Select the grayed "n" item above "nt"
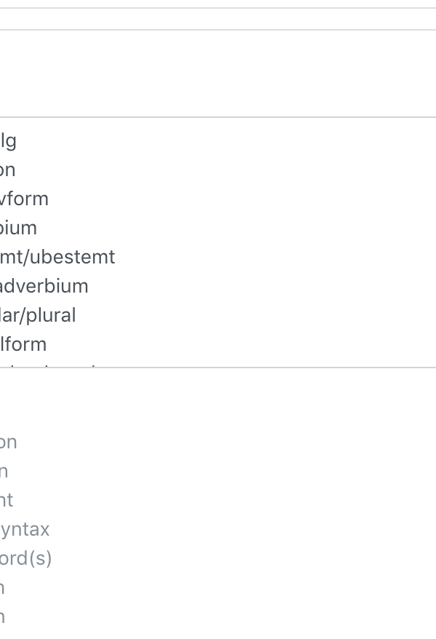The image size is (436, 639). click(4, 472)
